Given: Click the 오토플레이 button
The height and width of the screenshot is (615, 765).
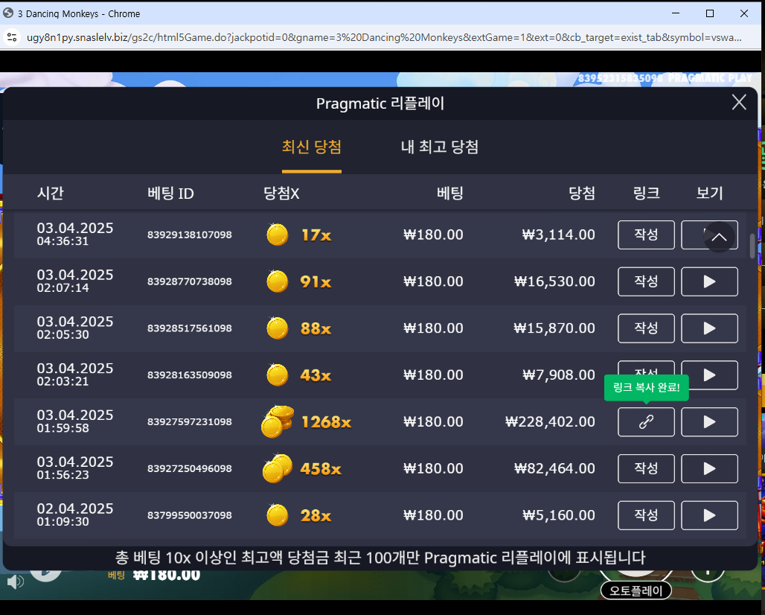Looking at the screenshot, I should tap(636, 590).
